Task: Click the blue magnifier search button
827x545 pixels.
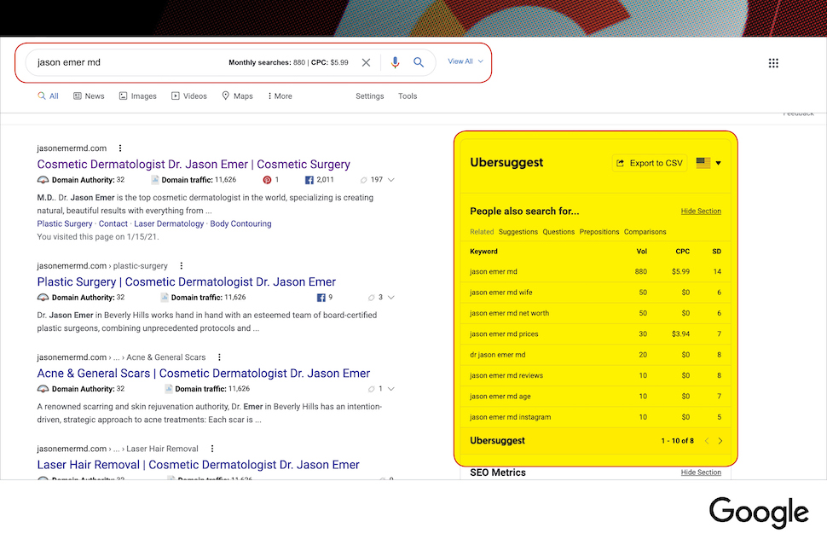Action: tap(419, 62)
